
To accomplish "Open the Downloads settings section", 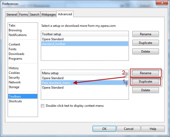I will point(23,54).
